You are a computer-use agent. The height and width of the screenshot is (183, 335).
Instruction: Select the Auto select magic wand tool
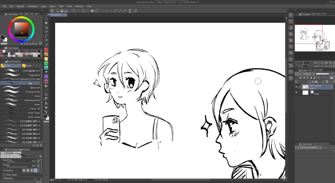coord(46,40)
